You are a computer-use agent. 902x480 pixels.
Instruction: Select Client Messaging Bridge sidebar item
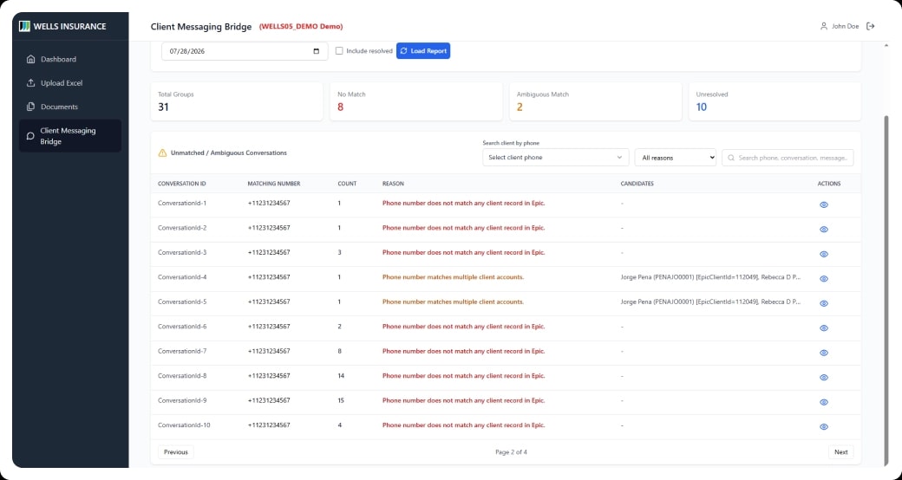click(69, 136)
